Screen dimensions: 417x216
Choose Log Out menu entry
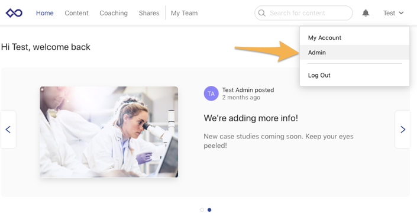point(354,75)
